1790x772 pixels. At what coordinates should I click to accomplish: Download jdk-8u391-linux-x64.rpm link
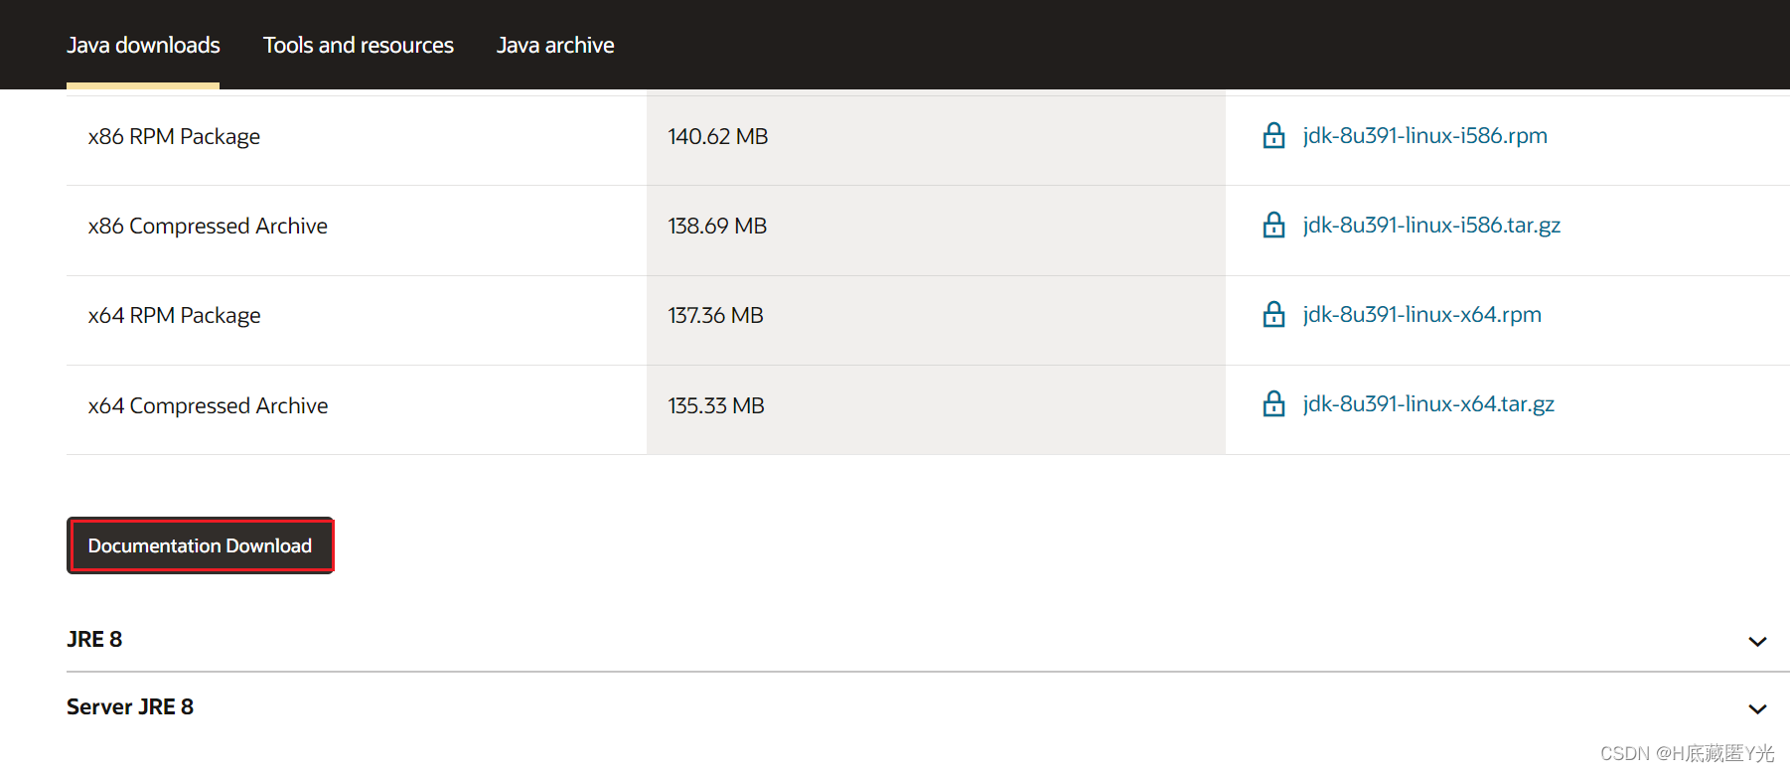1422,314
